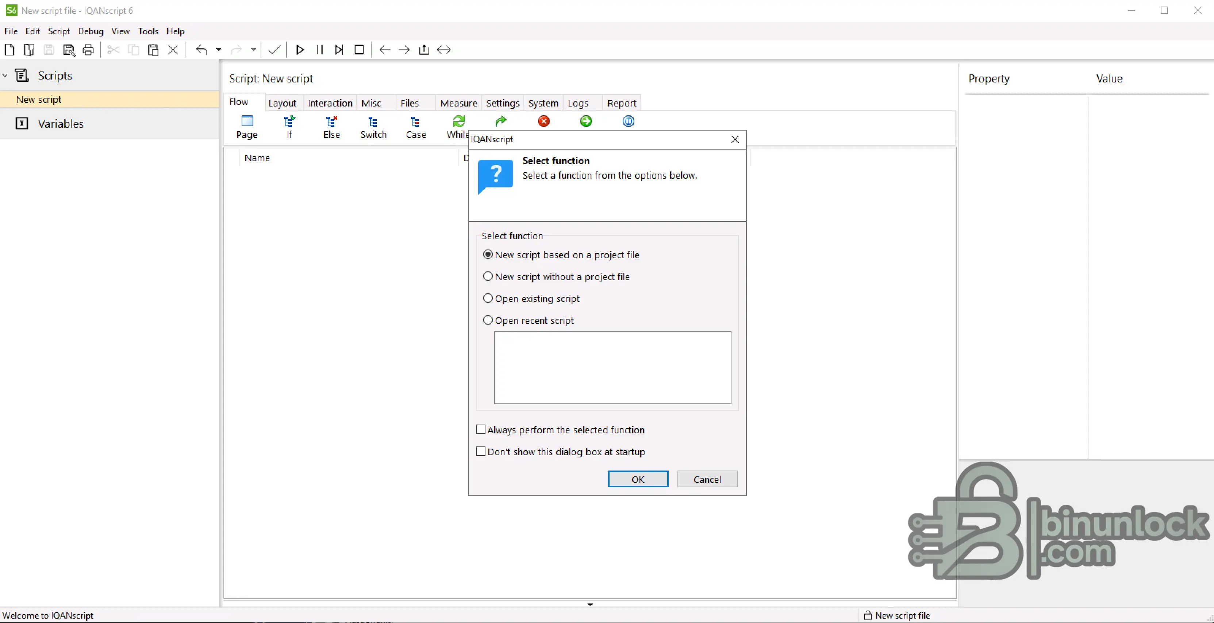Screen dimensions: 1214x623
Task: Click the upload arrow toolbar icon
Action: click(x=424, y=50)
